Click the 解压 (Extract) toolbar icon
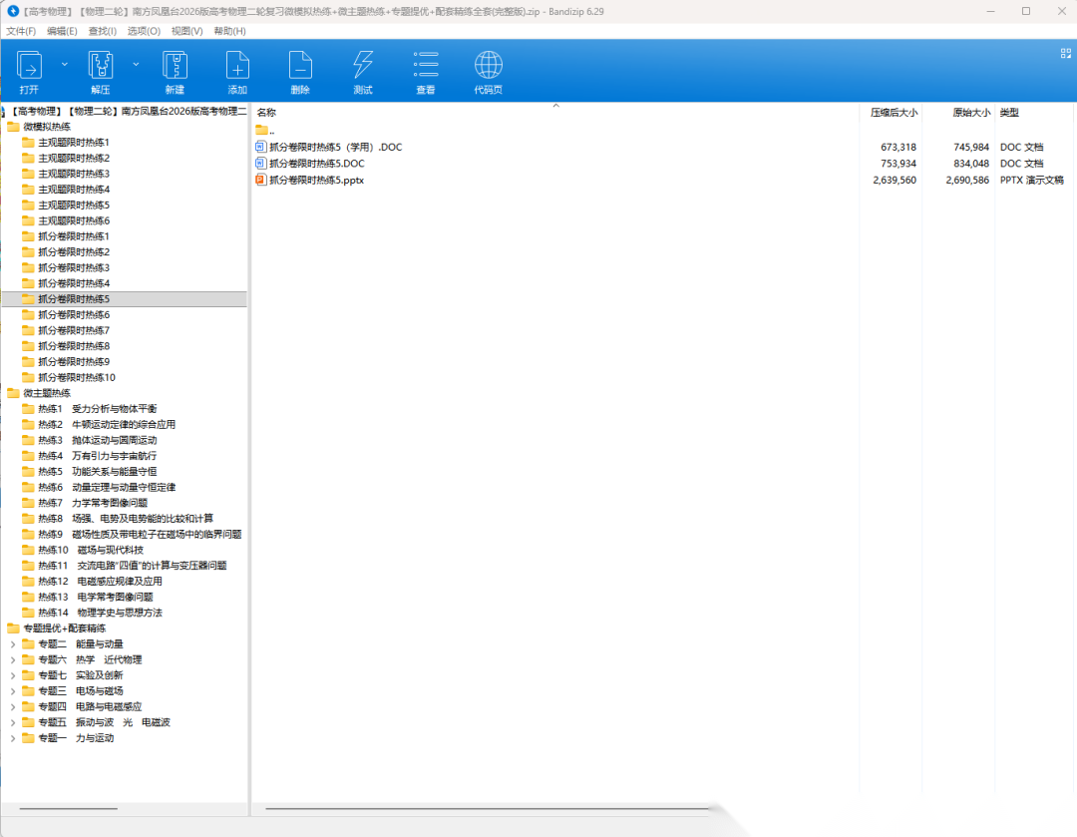Viewport: 1077px width, 837px height. [101, 67]
